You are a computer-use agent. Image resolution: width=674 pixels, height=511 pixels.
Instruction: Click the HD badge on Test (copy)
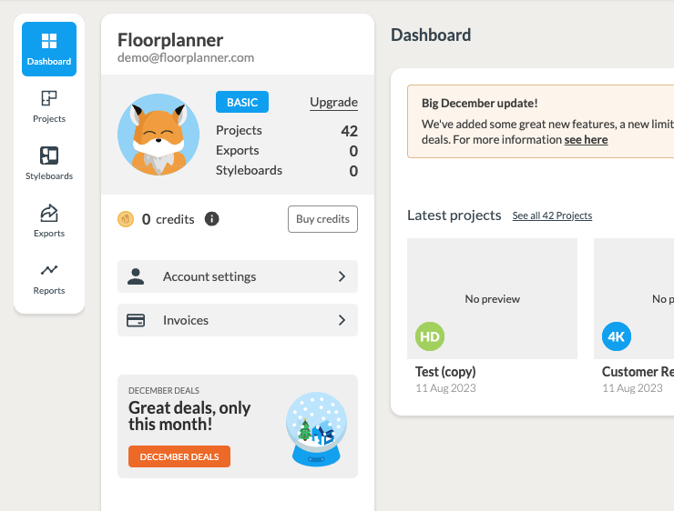tap(430, 336)
